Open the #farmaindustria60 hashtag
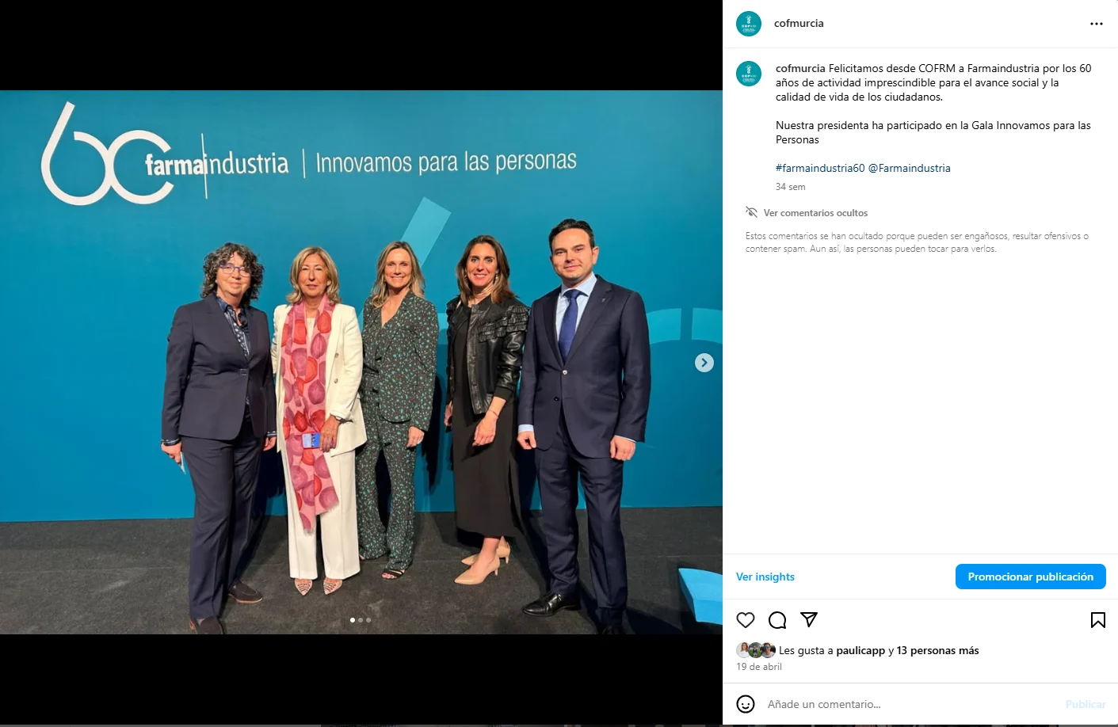1118x727 pixels. [x=820, y=168]
